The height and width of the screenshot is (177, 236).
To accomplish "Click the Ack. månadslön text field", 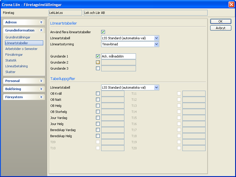I will click(x=119, y=56).
